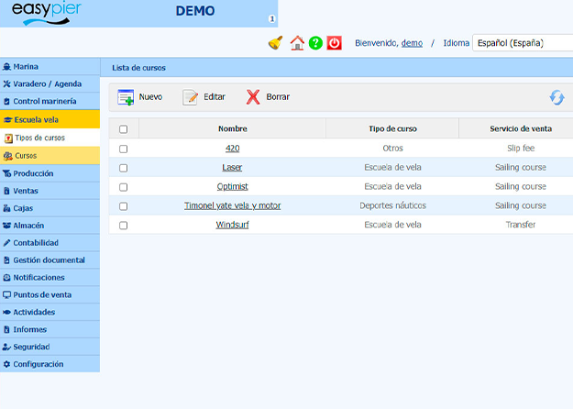The width and height of the screenshot is (573, 409).
Task: Open Varadero / Agenda menu
Action: [50, 83]
